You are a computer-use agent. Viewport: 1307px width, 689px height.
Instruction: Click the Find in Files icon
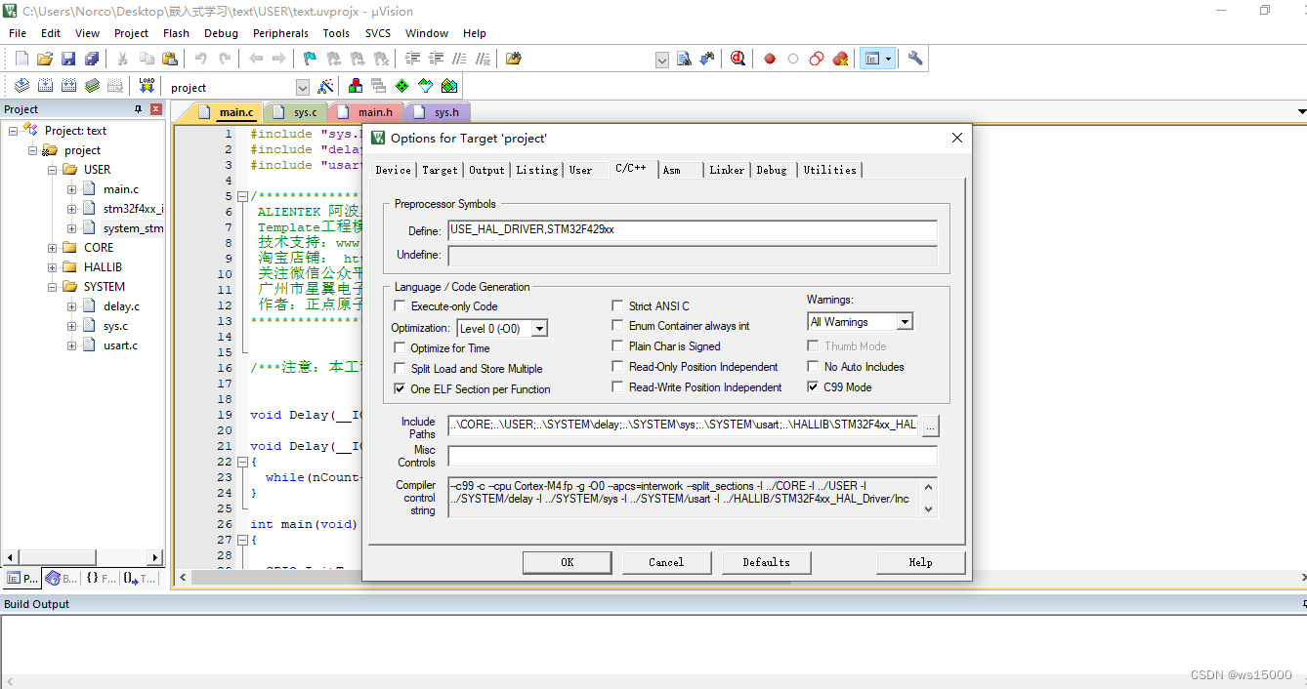pyautogui.click(x=514, y=59)
